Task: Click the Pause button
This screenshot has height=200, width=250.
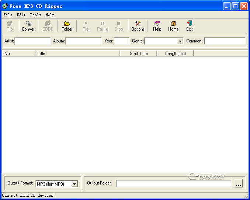Action: (x=103, y=26)
